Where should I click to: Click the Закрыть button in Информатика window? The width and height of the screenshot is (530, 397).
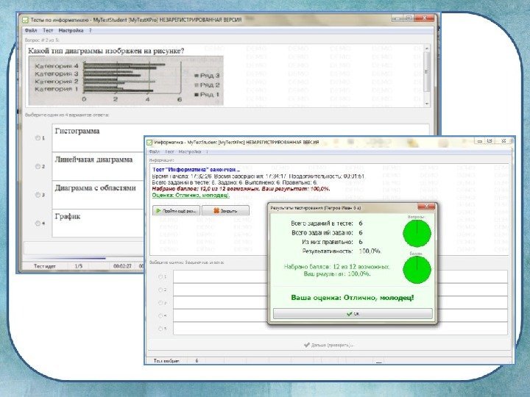pos(225,211)
